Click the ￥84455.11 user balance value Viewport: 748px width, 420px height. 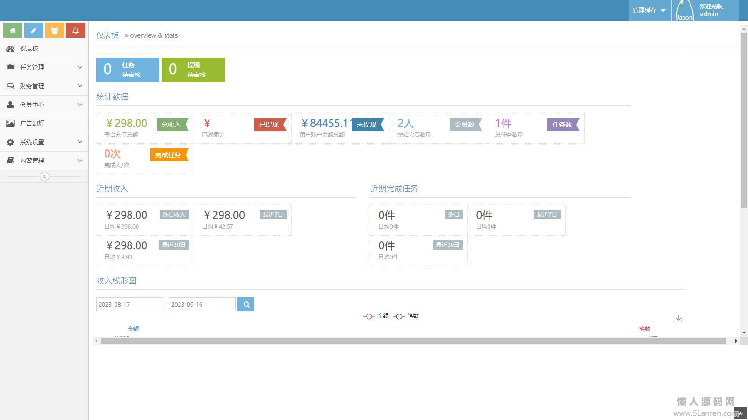[327, 123]
